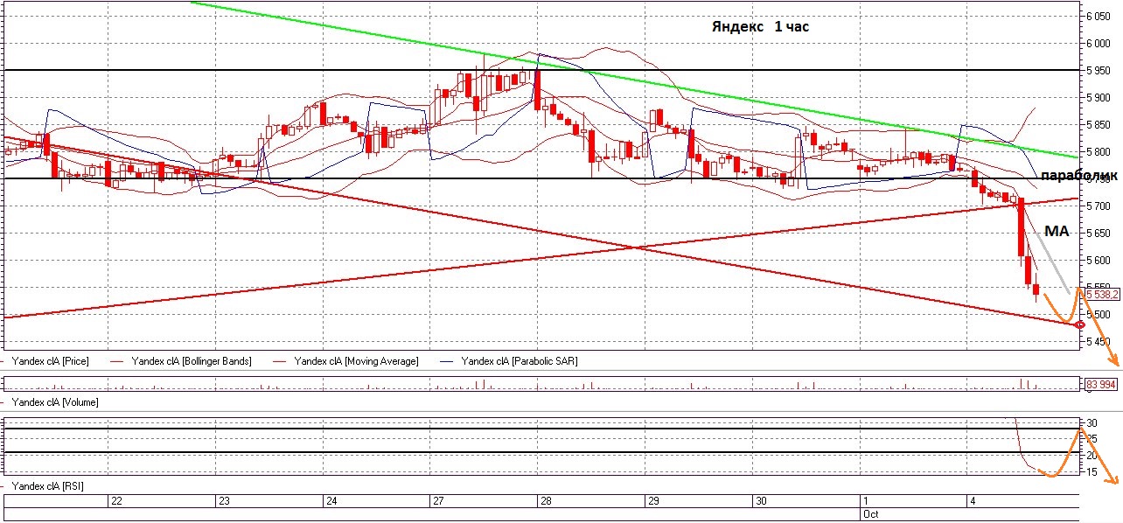Click the 'Oct' month label

(x=869, y=513)
